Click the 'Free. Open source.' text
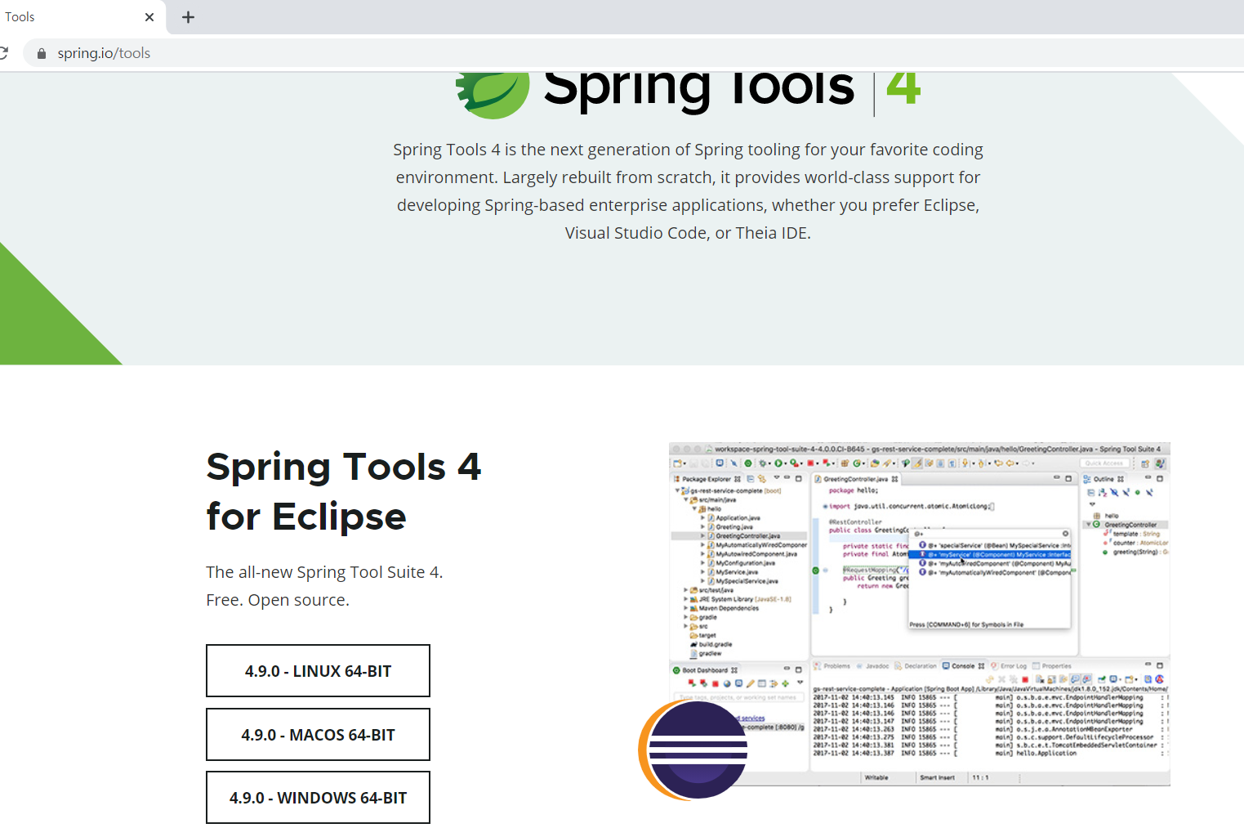1244x837 pixels. click(278, 600)
